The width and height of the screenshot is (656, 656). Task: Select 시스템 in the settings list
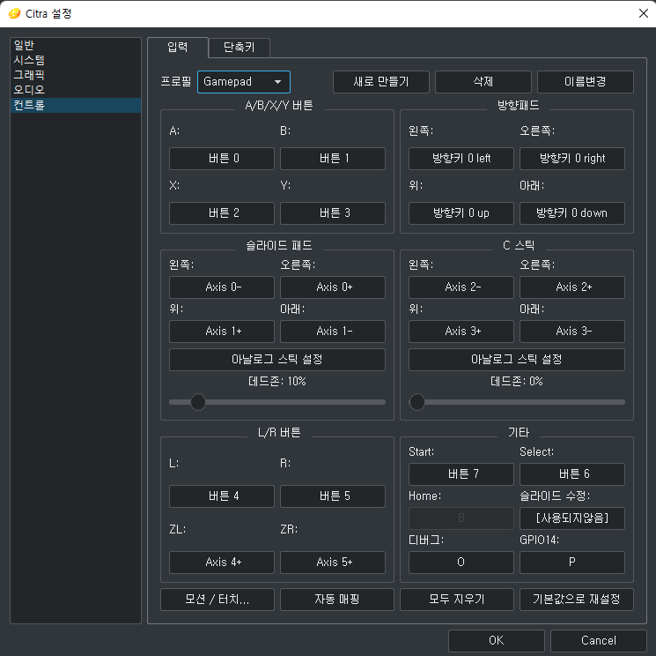click(x=76, y=60)
